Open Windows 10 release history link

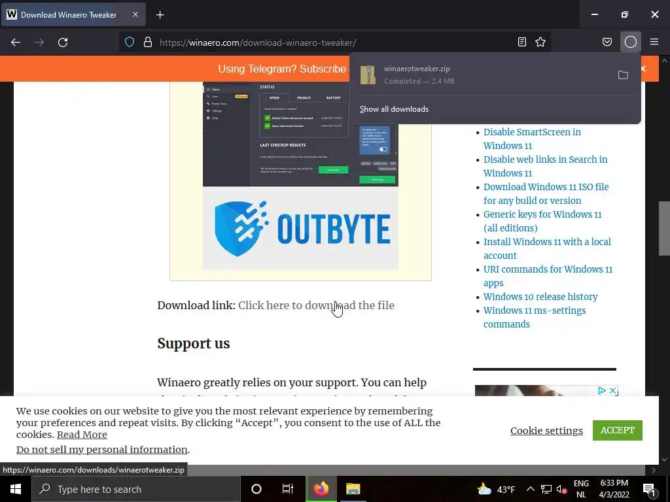click(x=540, y=297)
